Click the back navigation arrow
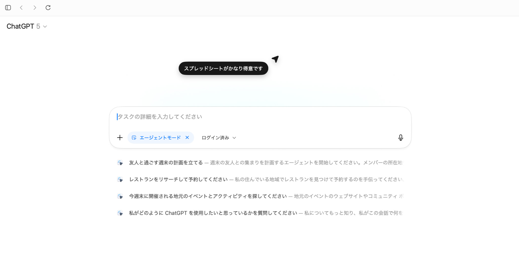The width and height of the screenshot is (519, 277). (x=22, y=8)
